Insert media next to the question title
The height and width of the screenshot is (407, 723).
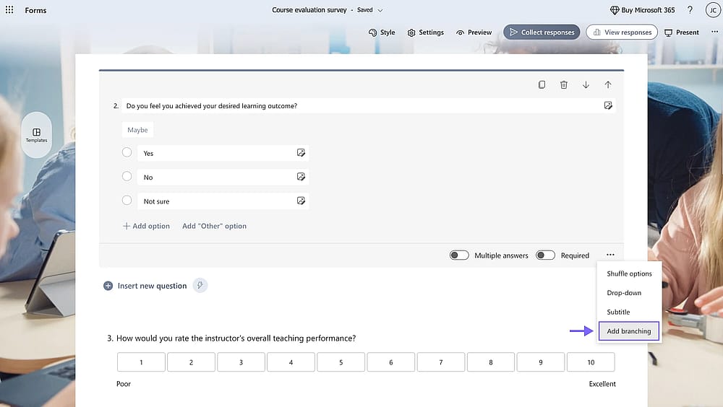pos(608,106)
